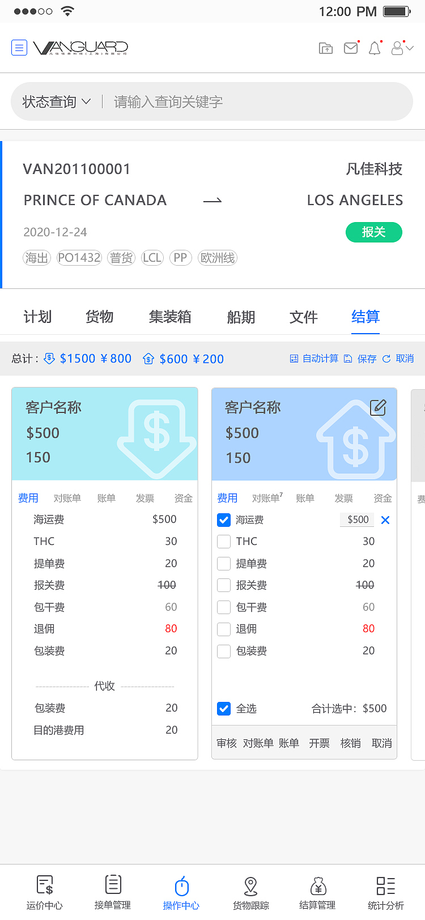The width and height of the screenshot is (425, 920).
Task: Select the 船期 tab
Action: pos(241,317)
